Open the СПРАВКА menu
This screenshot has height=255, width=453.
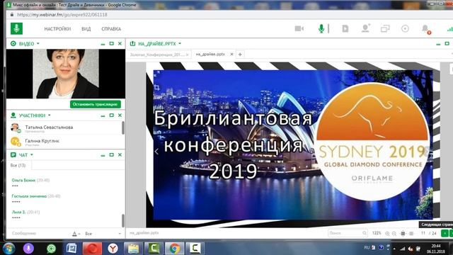[x=111, y=29]
